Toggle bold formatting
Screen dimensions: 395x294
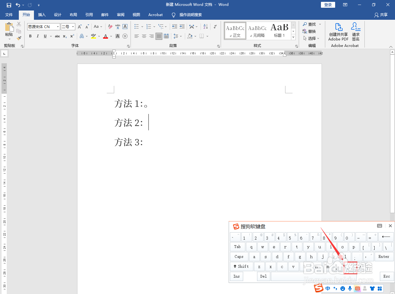click(30, 36)
